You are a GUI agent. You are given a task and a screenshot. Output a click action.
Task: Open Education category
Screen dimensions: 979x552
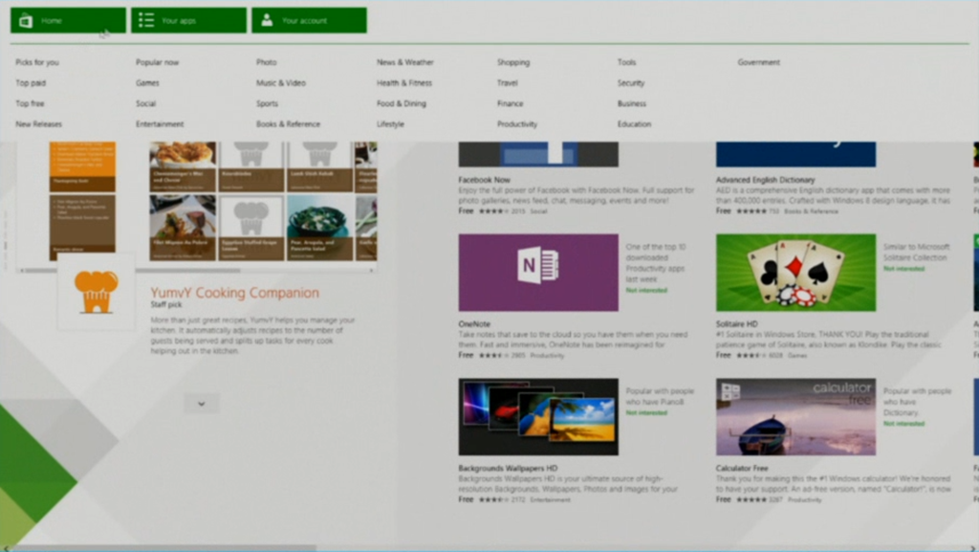[635, 124]
